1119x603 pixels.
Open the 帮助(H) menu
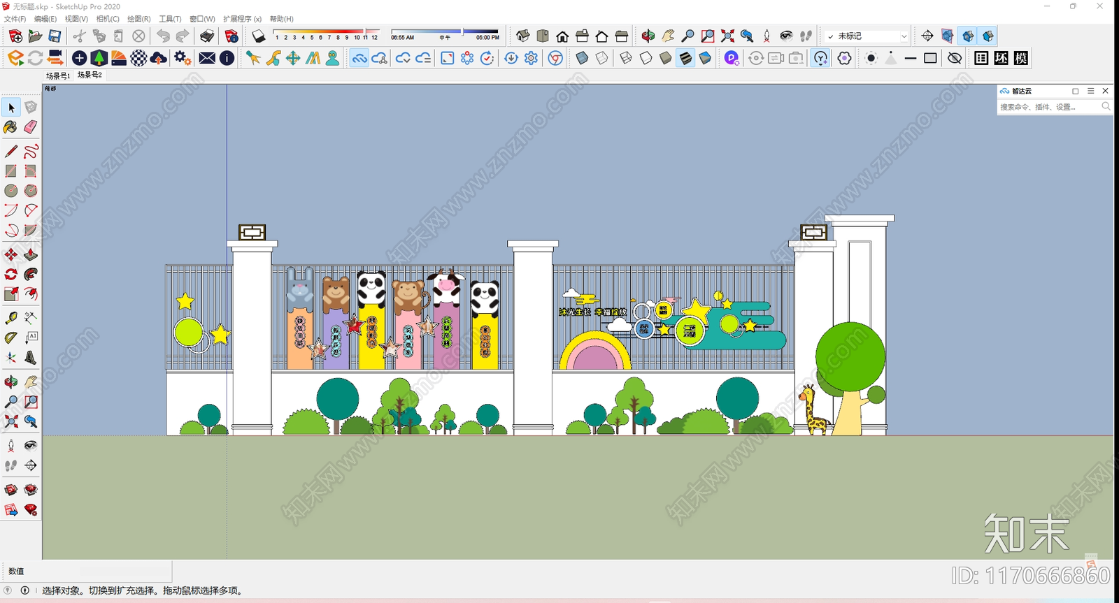pyautogui.click(x=282, y=19)
